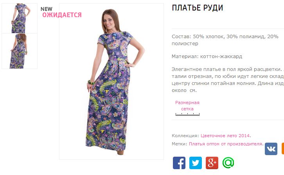Follow the Платья оптом от производителя tag
Image resolution: width=284 pixels, height=175 pixels.
[226, 144]
